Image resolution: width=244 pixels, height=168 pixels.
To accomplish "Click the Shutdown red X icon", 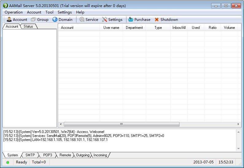I will click(x=157, y=19).
